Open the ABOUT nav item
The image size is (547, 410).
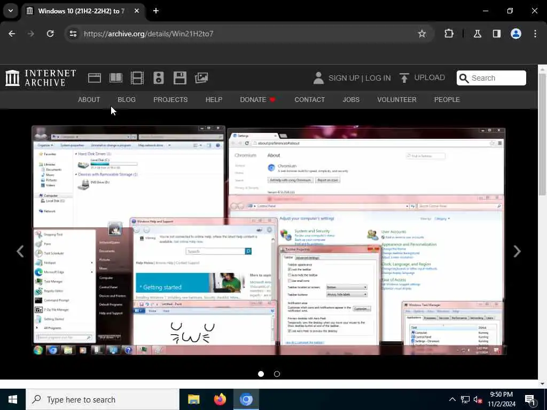click(x=89, y=100)
